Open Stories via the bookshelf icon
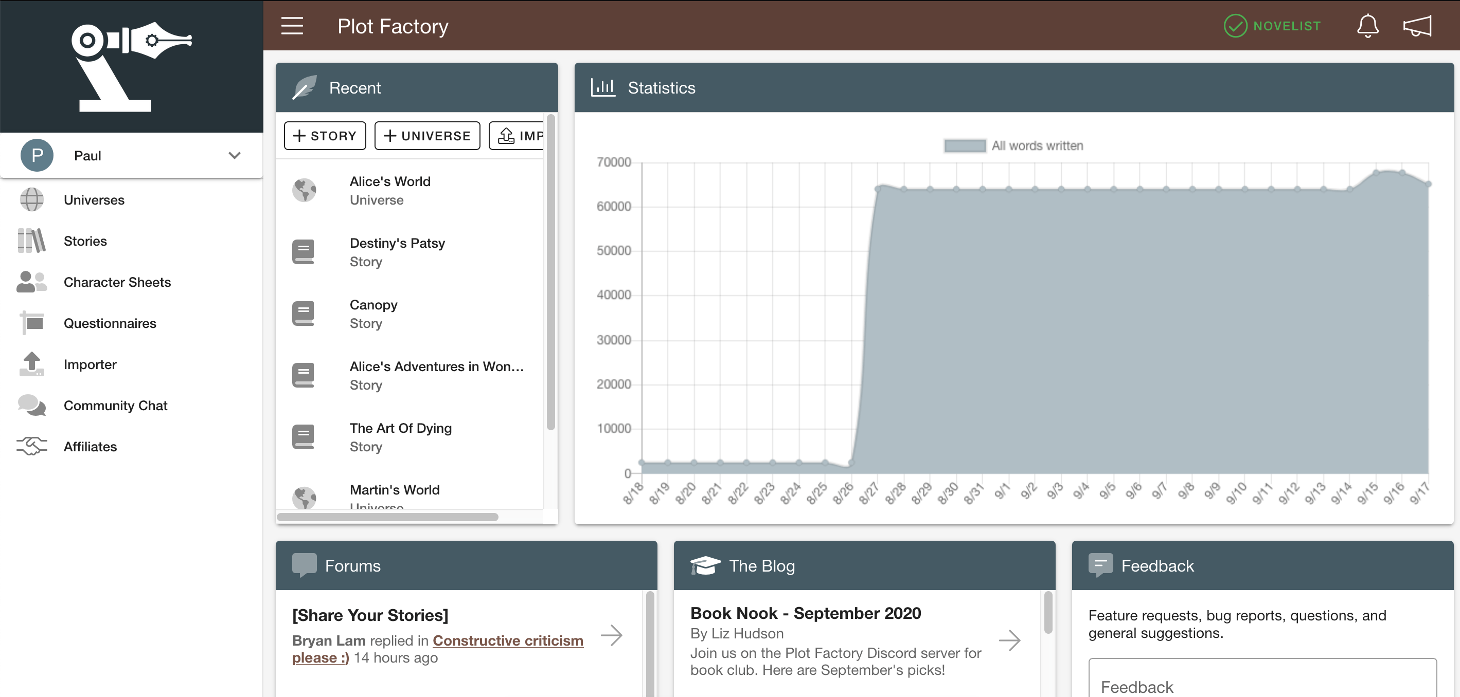 coord(31,240)
